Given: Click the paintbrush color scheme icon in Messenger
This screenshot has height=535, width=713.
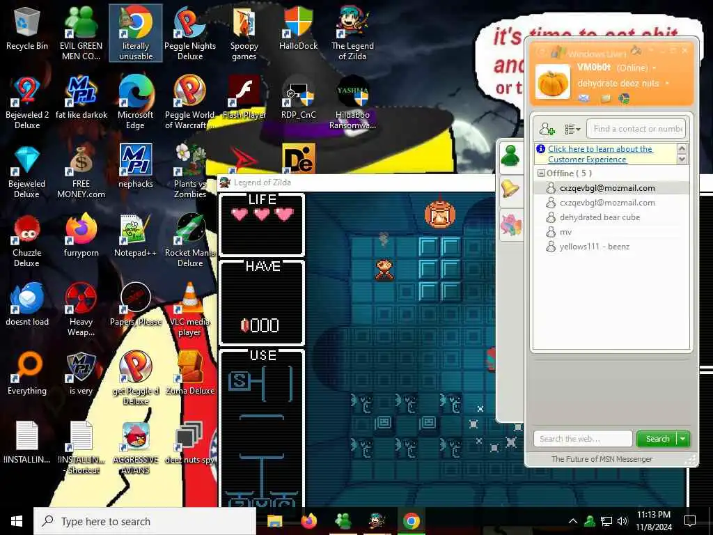Looking at the screenshot, I should [636, 49].
